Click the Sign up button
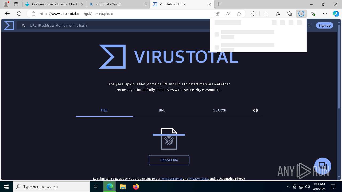342x192 pixels. coord(325,25)
